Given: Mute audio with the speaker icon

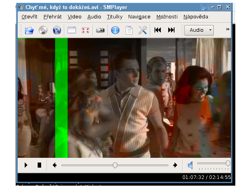Looking at the screenshot, I should [x=190, y=165].
